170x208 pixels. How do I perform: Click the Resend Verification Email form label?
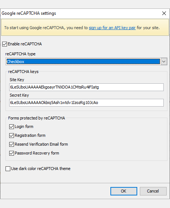[x=41, y=144]
